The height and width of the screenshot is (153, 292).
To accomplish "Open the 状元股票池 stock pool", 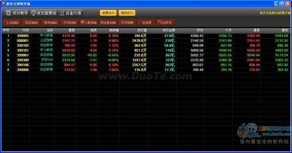I will click(44, 13).
